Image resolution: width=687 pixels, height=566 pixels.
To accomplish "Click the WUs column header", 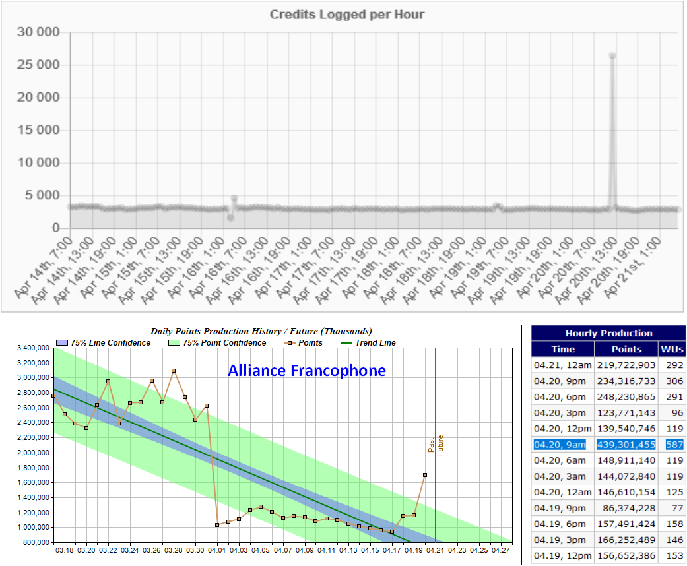I will tap(672, 349).
